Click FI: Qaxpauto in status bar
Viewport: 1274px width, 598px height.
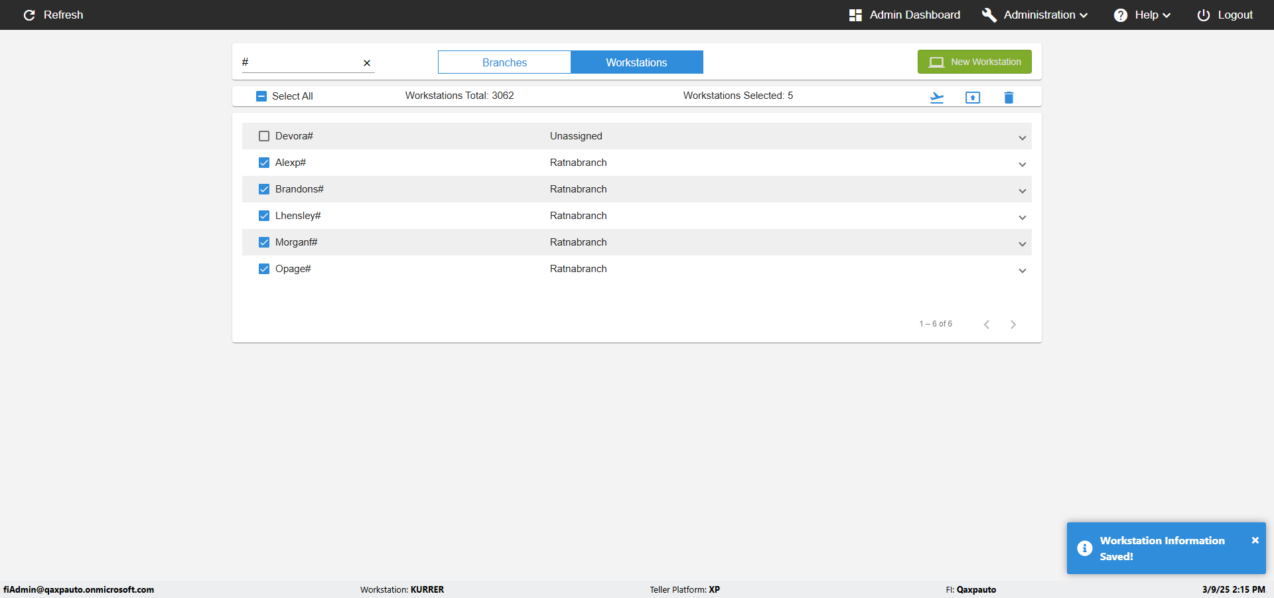coord(971,589)
